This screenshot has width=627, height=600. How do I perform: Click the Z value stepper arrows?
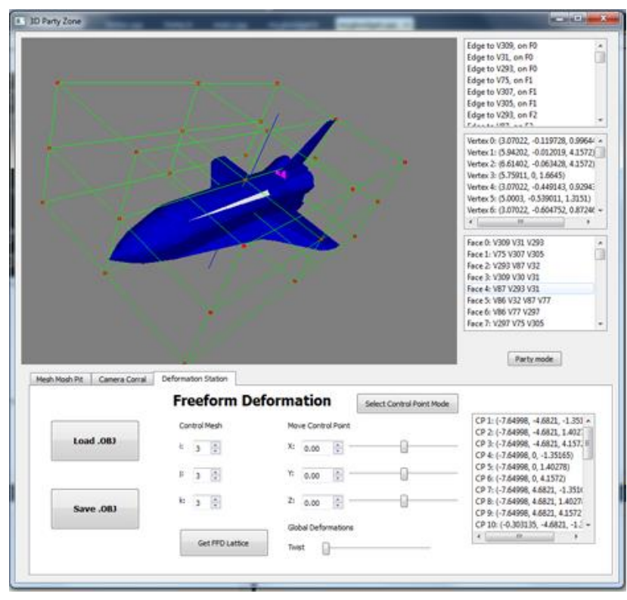pyautogui.click(x=338, y=502)
